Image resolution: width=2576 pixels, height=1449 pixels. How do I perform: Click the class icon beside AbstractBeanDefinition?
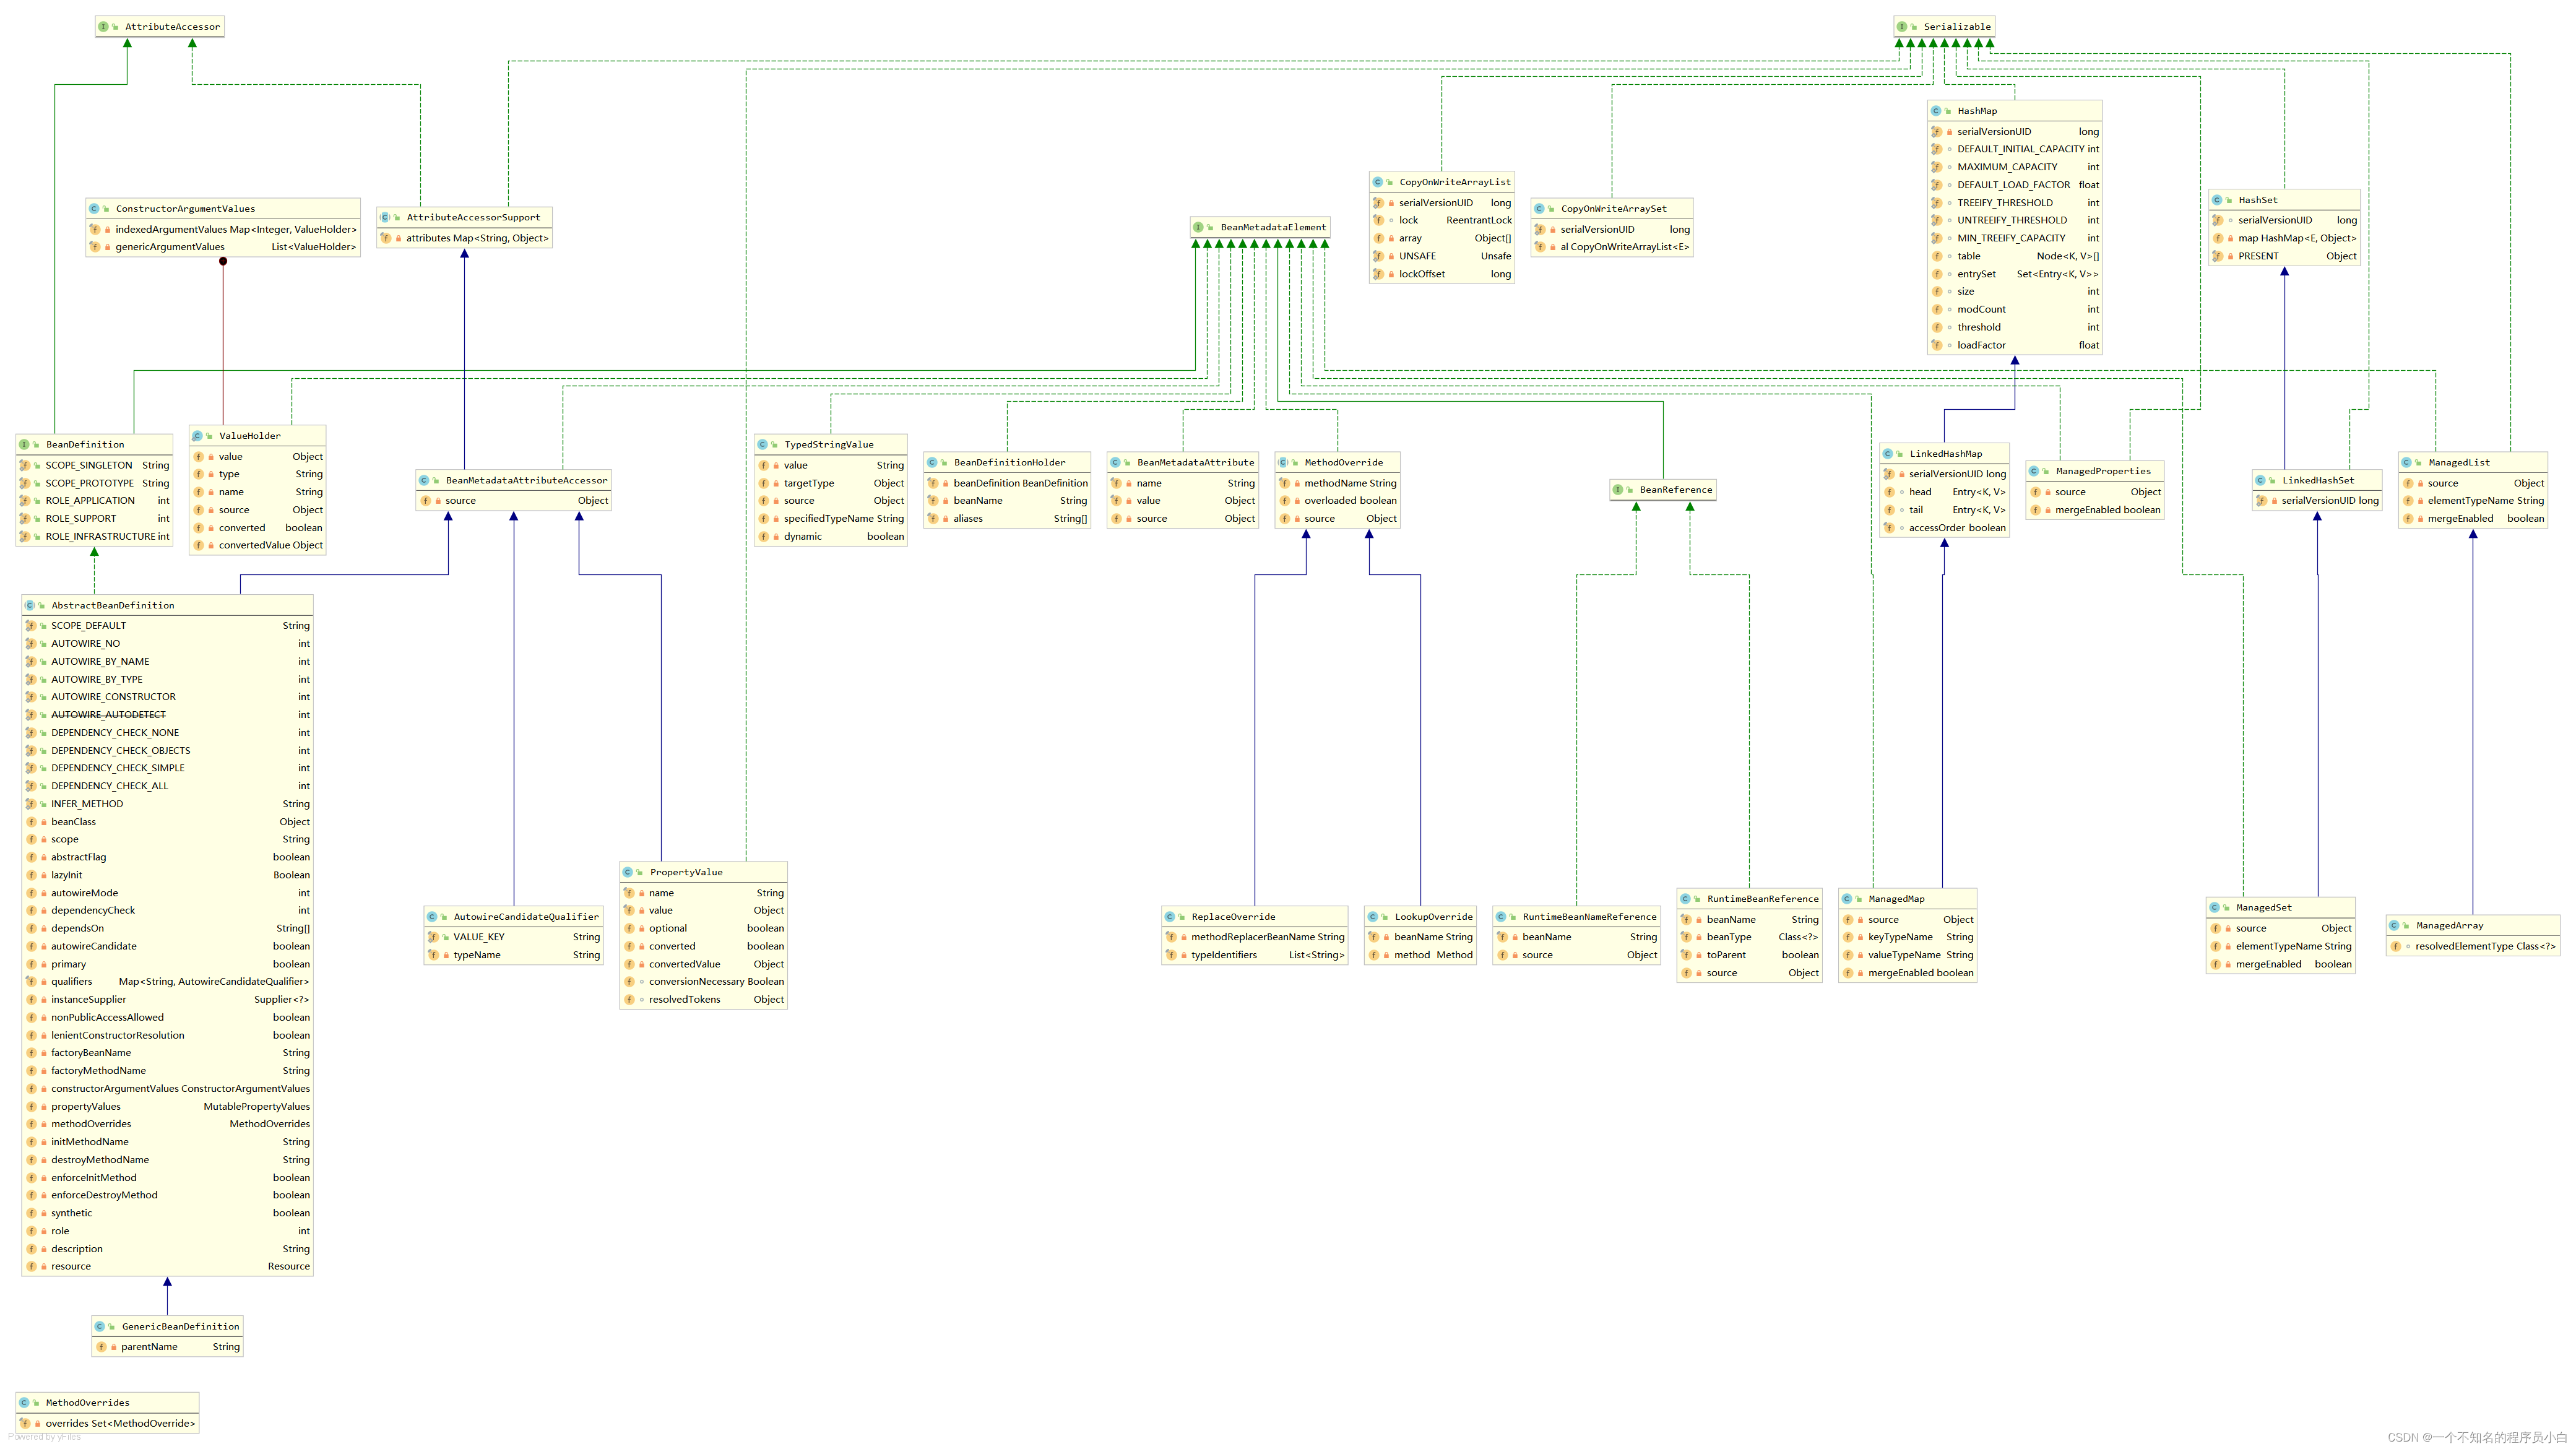(x=30, y=606)
